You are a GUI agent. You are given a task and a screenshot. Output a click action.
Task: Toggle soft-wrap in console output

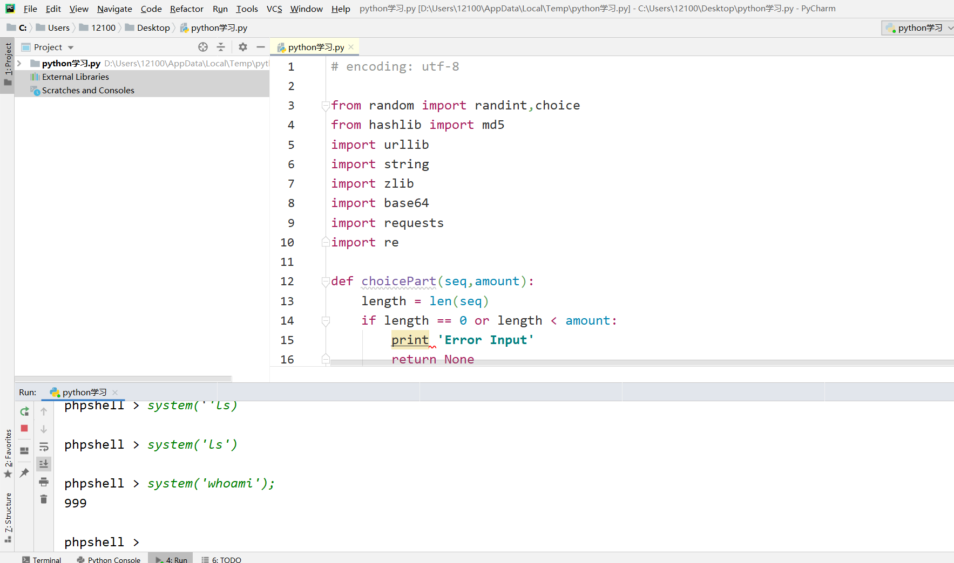44,446
